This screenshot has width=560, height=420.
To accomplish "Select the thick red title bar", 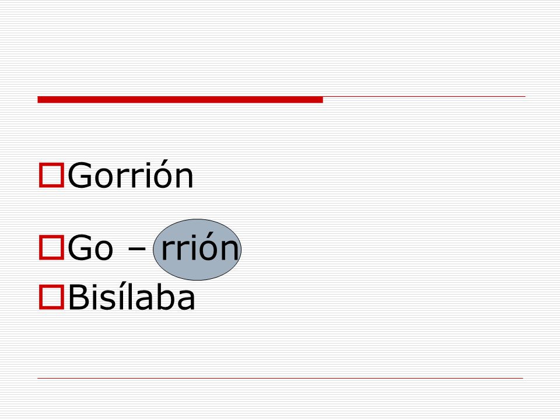I will [x=180, y=100].
